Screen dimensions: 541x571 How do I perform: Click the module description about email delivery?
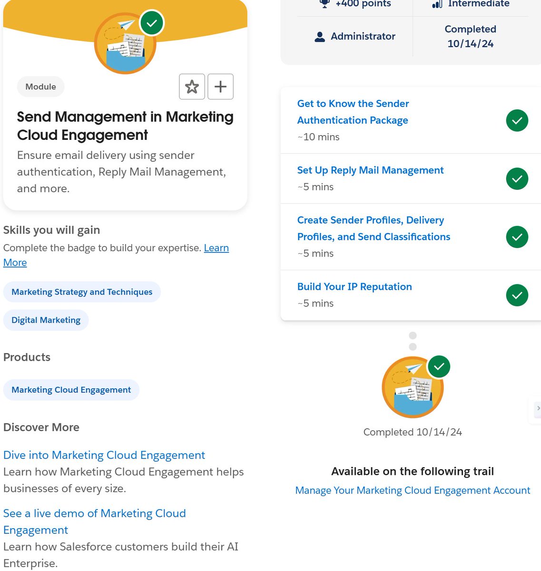(x=121, y=172)
